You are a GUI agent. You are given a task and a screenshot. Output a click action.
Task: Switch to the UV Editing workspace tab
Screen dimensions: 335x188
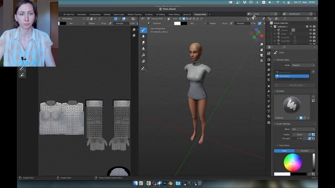tap(161, 15)
